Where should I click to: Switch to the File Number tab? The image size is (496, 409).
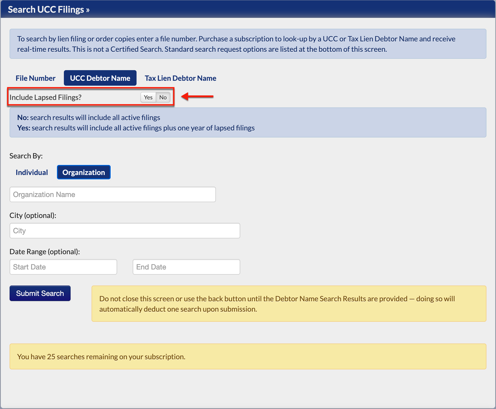tap(35, 78)
